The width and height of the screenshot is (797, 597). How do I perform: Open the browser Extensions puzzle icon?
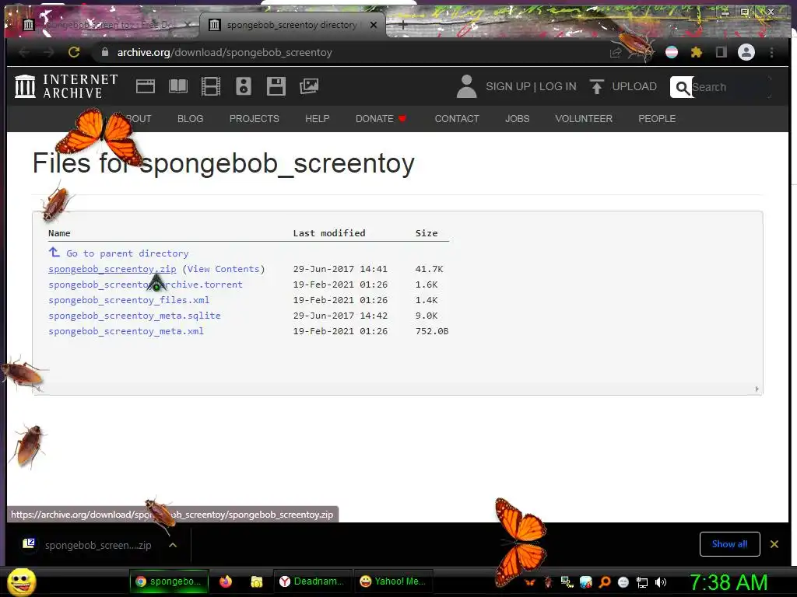697,52
